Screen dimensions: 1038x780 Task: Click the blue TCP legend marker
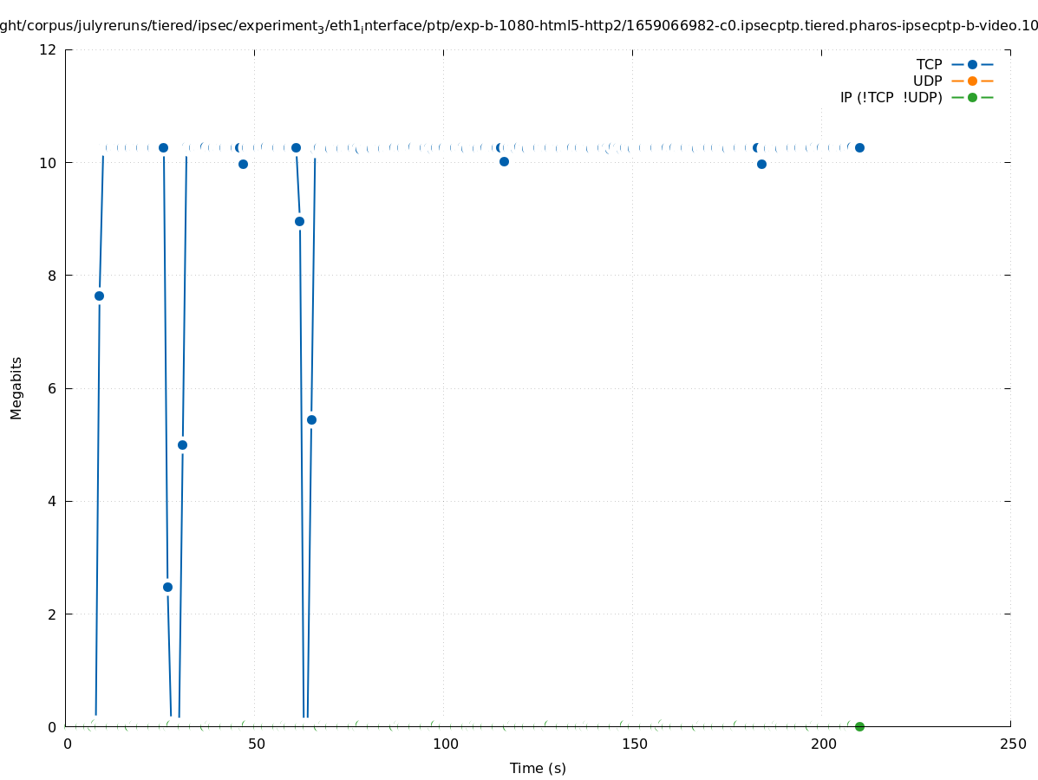click(972, 64)
